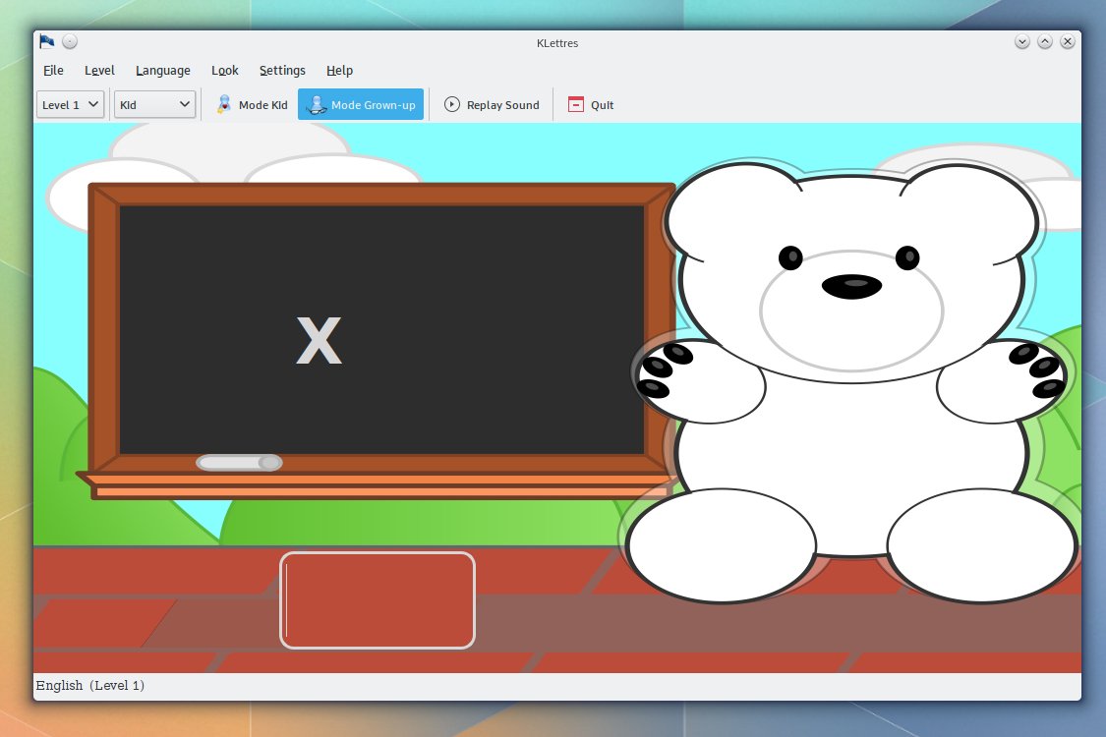The image size is (1106, 737).
Task: Click the letter input box
Action: (378, 600)
